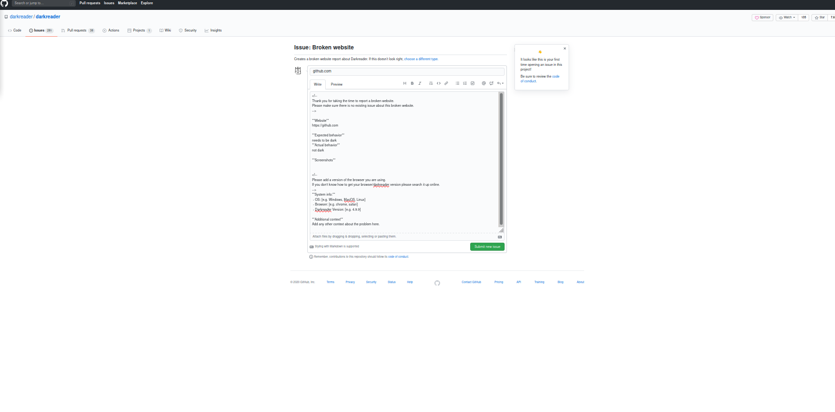Viewport: 835px width, 412px height.
Task: Open the Security tab
Action: pyautogui.click(x=188, y=31)
